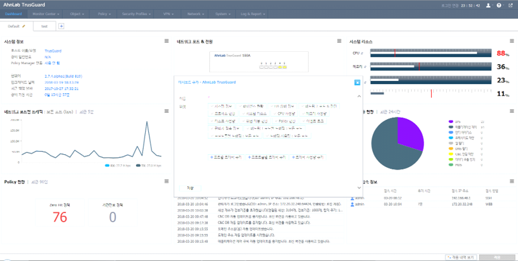518x261 pixels.
Task: Click the link icon next to CPU label
Action: (x=362, y=53)
